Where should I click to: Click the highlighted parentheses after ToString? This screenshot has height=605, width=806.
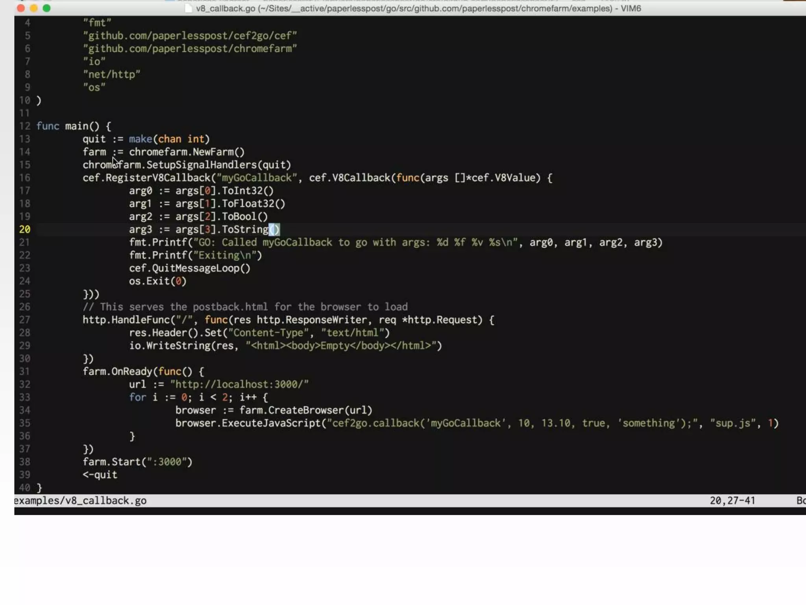tap(274, 229)
